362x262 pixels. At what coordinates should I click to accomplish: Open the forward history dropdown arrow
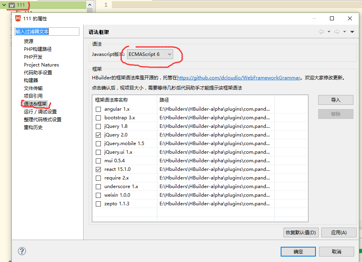coord(344,32)
